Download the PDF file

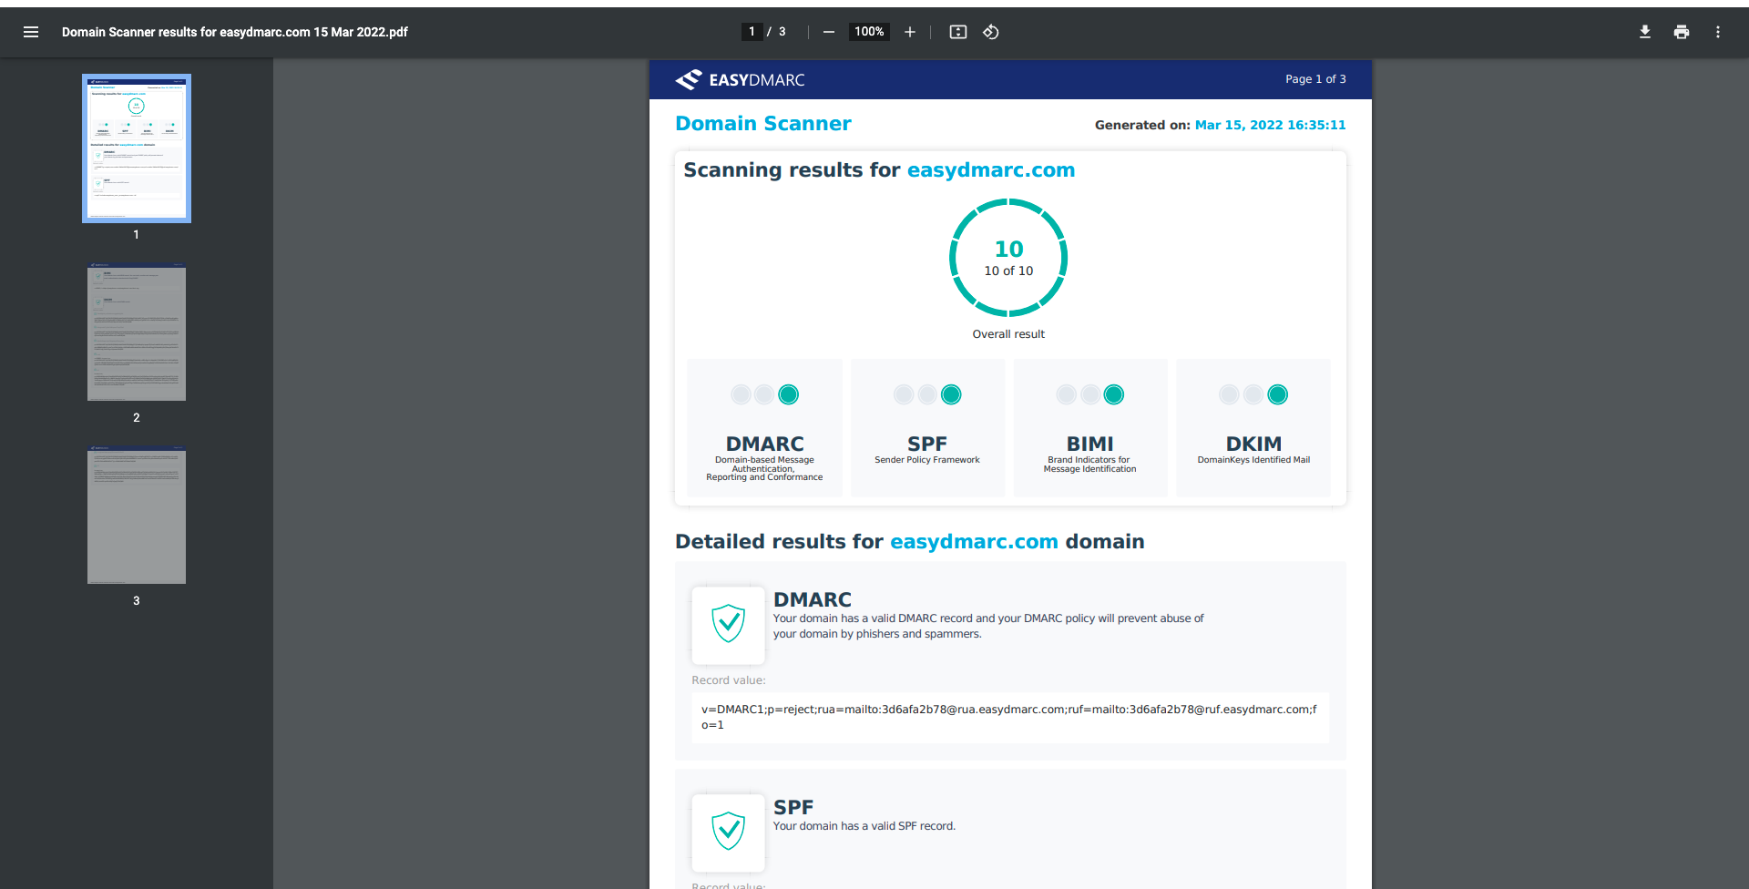tap(1644, 32)
